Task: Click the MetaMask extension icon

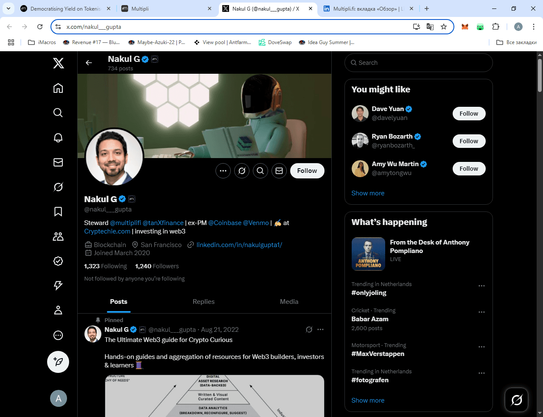Action: [465, 27]
